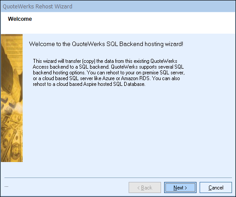The height and width of the screenshot is (197, 236).
Task: Click the ellipsis status text beside Back
Action: tap(6, 187)
